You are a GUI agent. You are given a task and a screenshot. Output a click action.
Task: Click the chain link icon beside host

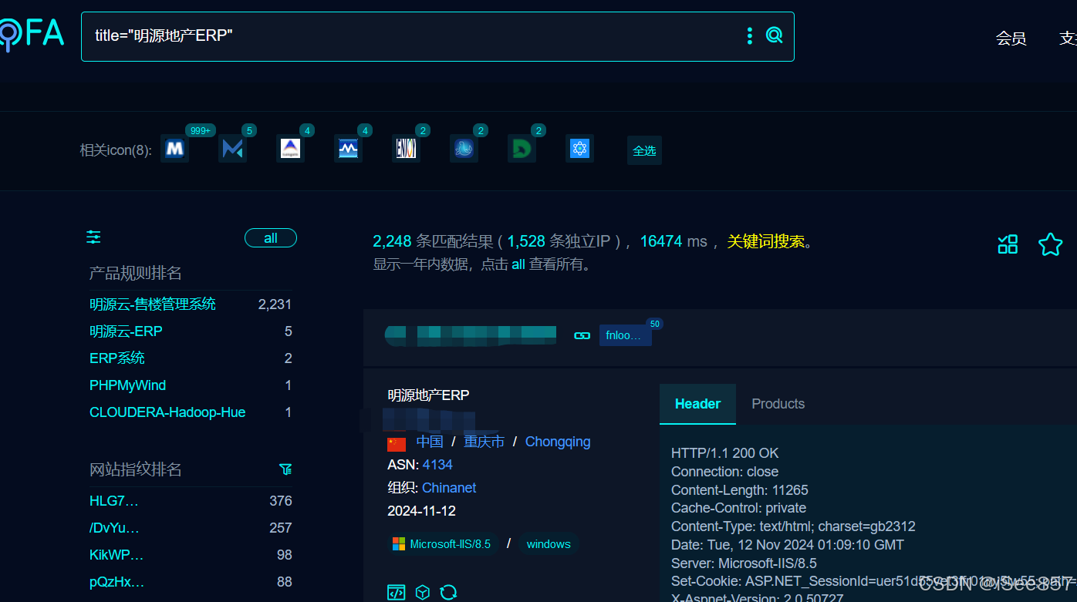pos(582,335)
